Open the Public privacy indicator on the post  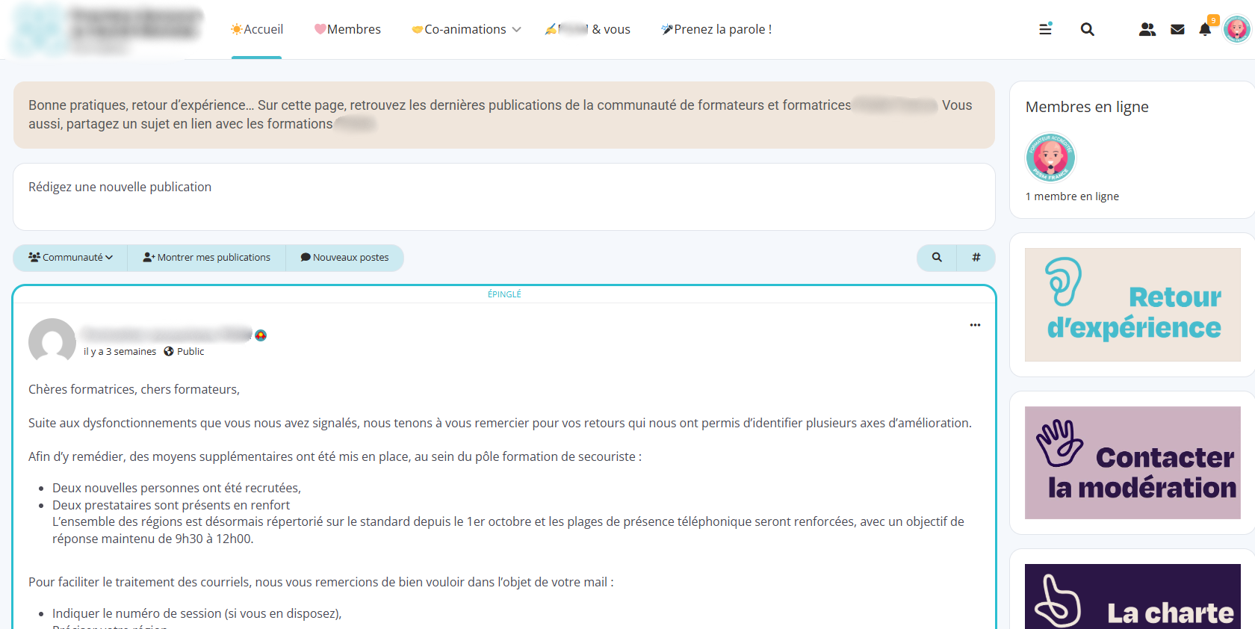pos(184,351)
